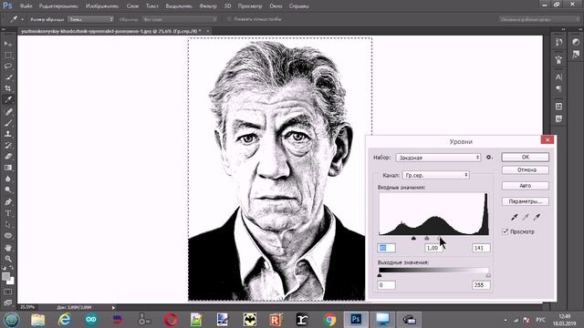Viewport: 584px width, 328px height.
Task: Open the Канал channel dropdown
Action: pyautogui.click(x=436, y=175)
